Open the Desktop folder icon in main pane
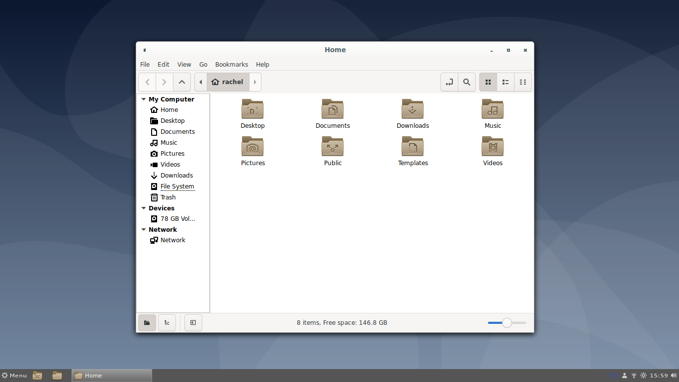 tap(253, 109)
